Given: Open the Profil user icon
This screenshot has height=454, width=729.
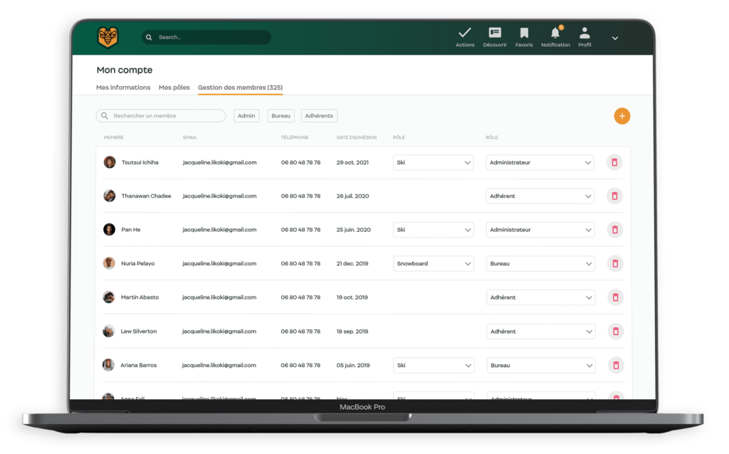Looking at the screenshot, I should 584,33.
